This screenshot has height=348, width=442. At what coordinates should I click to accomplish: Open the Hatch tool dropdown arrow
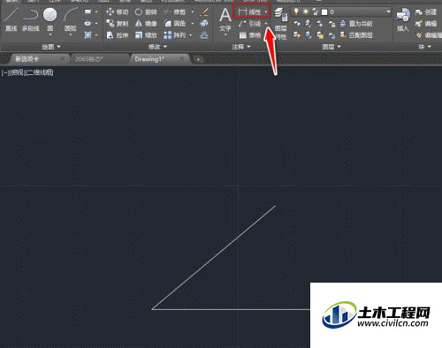(x=96, y=35)
